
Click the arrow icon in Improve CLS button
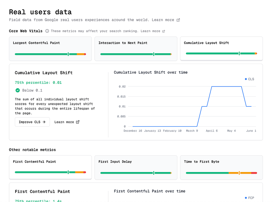[x=44, y=122]
